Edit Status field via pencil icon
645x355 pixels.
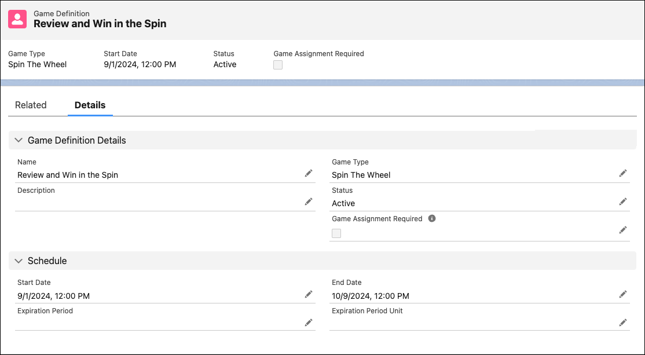tap(623, 202)
